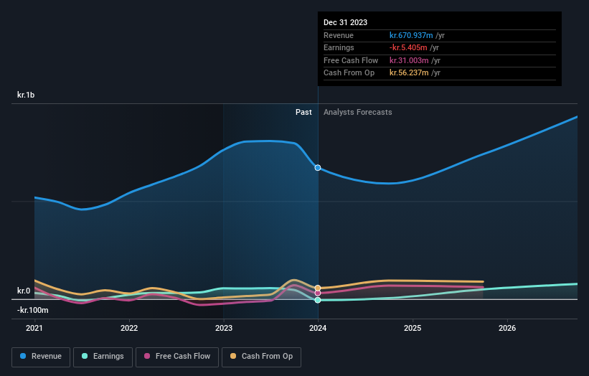The image size is (589, 376).
Task: Click the kr.56.237m cash from op value
Action: 409,73
